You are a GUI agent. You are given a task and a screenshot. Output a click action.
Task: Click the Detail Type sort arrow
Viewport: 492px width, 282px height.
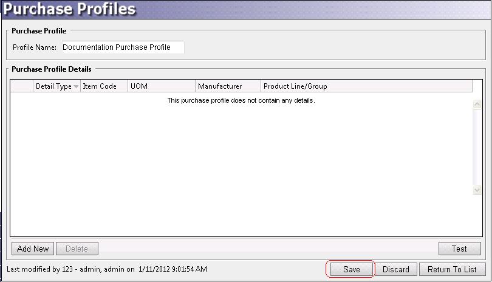[76, 87]
